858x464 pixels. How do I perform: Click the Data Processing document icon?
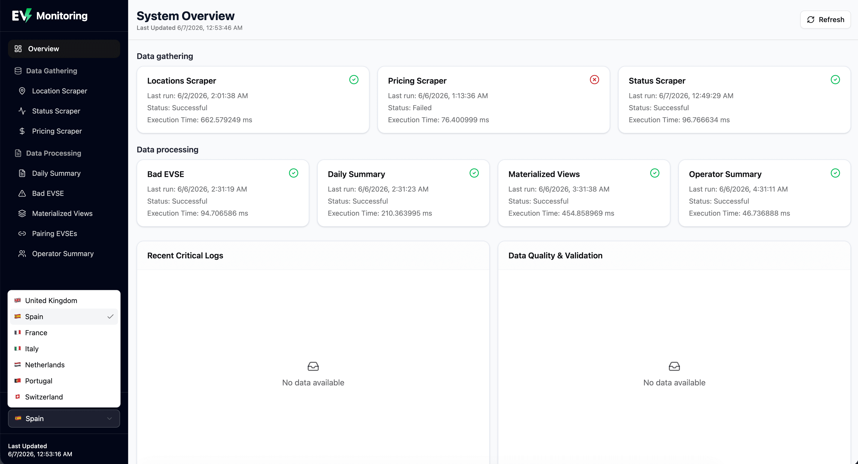18,153
